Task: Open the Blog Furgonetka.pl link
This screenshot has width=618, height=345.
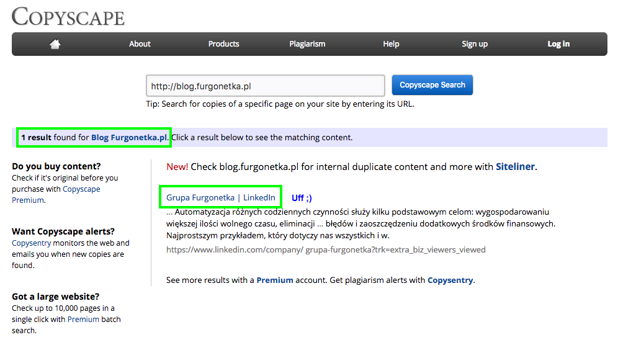Action: 129,137
